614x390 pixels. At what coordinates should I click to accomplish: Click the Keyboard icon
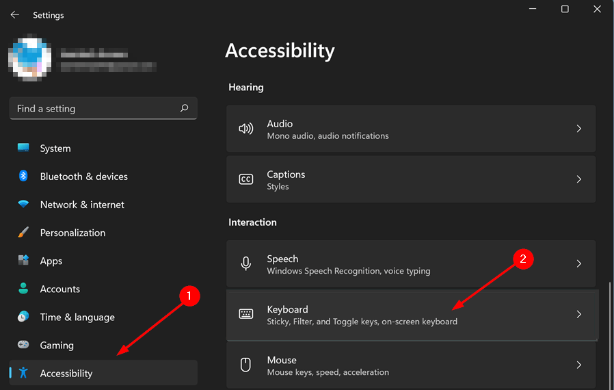pos(246,314)
